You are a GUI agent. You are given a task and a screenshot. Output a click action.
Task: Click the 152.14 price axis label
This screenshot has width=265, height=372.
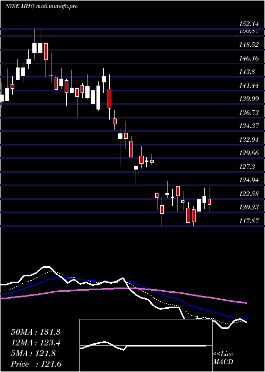(x=249, y=24)
